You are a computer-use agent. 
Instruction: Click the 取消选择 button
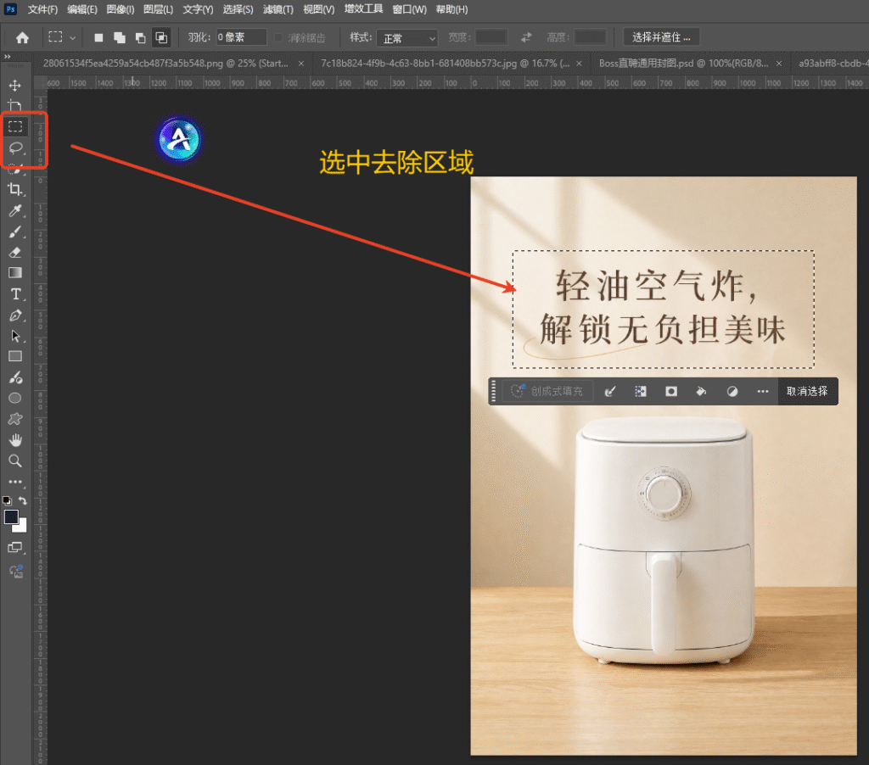click(x=808, y=392)
